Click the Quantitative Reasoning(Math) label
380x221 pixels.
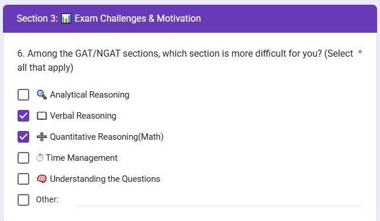(x=106, y=137)
